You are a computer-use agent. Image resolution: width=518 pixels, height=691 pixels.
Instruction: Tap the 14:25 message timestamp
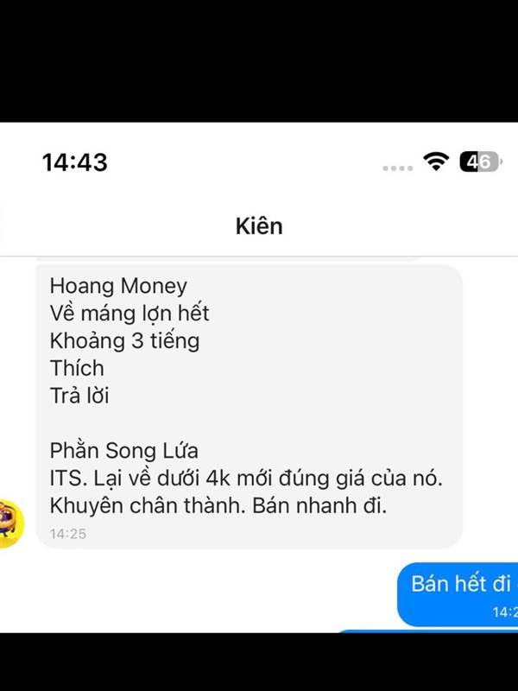(68, 534)
